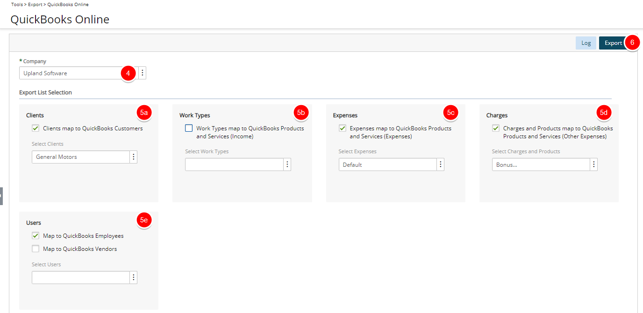Click the QuickBooks Online breadcrumb

[x=68, y=5]
